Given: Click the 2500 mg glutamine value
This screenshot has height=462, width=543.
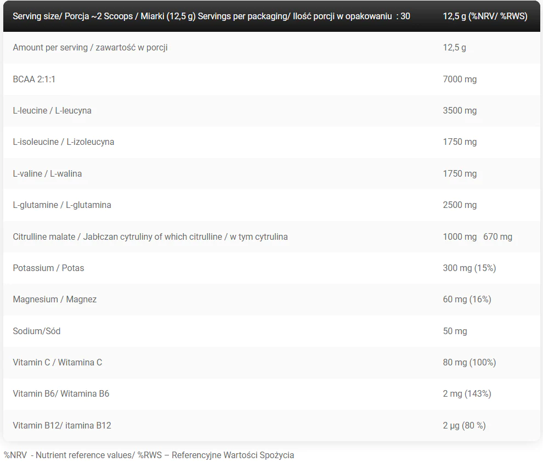Looking at the screenshot, I should [460, 205].
